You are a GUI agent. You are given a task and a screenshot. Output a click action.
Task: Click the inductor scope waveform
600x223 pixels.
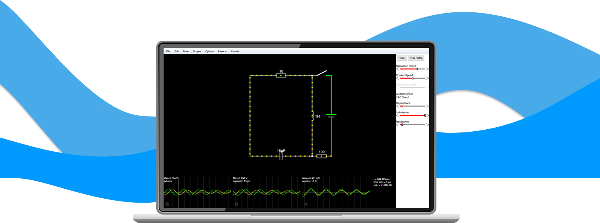[x=197, y=192]
